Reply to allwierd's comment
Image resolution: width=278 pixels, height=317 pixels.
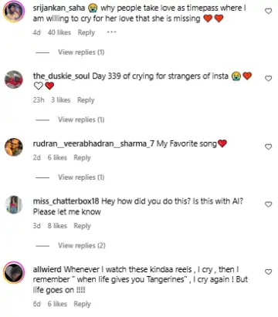pos(82,304)
